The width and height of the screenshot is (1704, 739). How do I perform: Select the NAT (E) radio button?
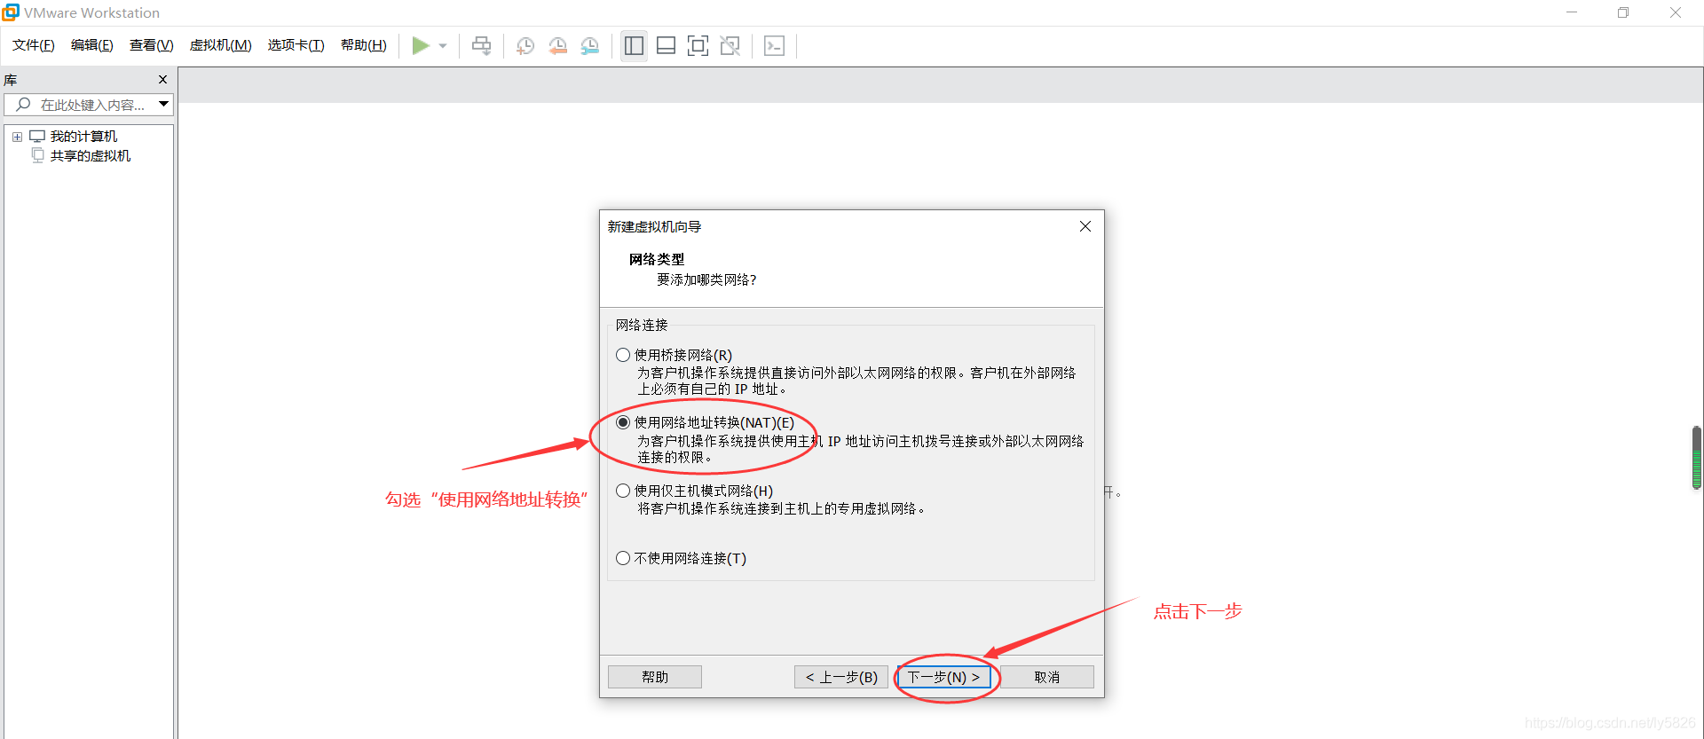(623, 422)
